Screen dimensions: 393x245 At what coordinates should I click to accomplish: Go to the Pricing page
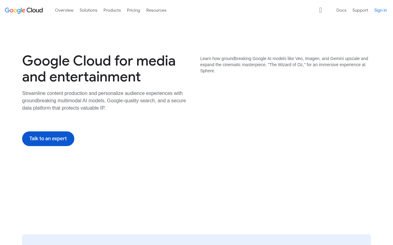(x=134, y=10)
